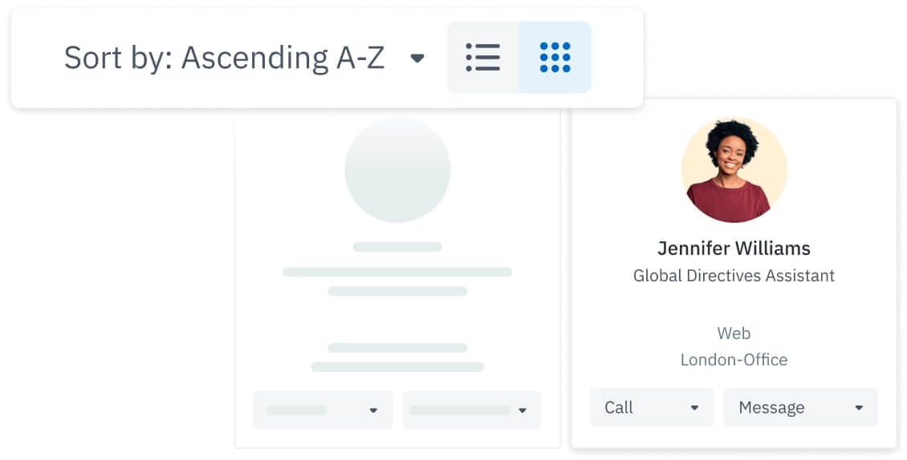907x460 pixels.
Task: Open Jennifer Williams' profile photo
Action: 734,171
